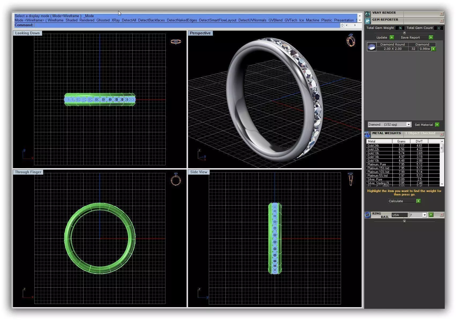Click Looking Down viewport orientation icon
Image resolution: width=456 pixels, height=320 pixels.
176,42
